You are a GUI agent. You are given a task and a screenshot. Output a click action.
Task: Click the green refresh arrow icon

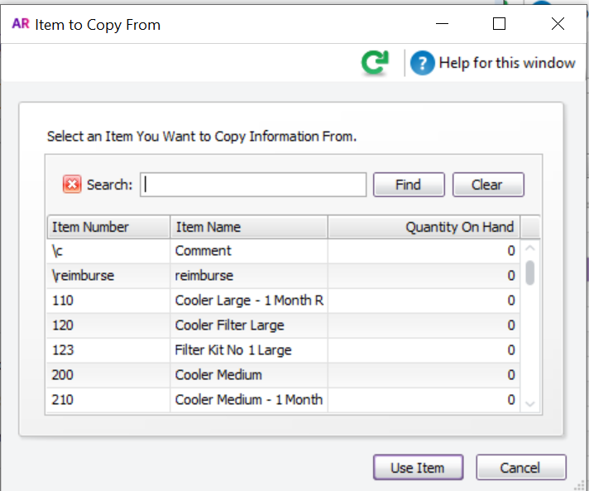coord(375,63)
